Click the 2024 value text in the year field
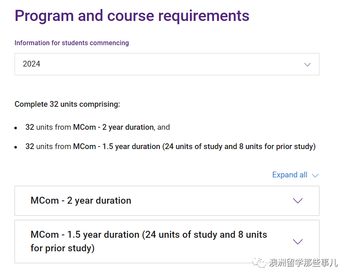The height and width of the screenshot is (278, 349). click(32, 64)
